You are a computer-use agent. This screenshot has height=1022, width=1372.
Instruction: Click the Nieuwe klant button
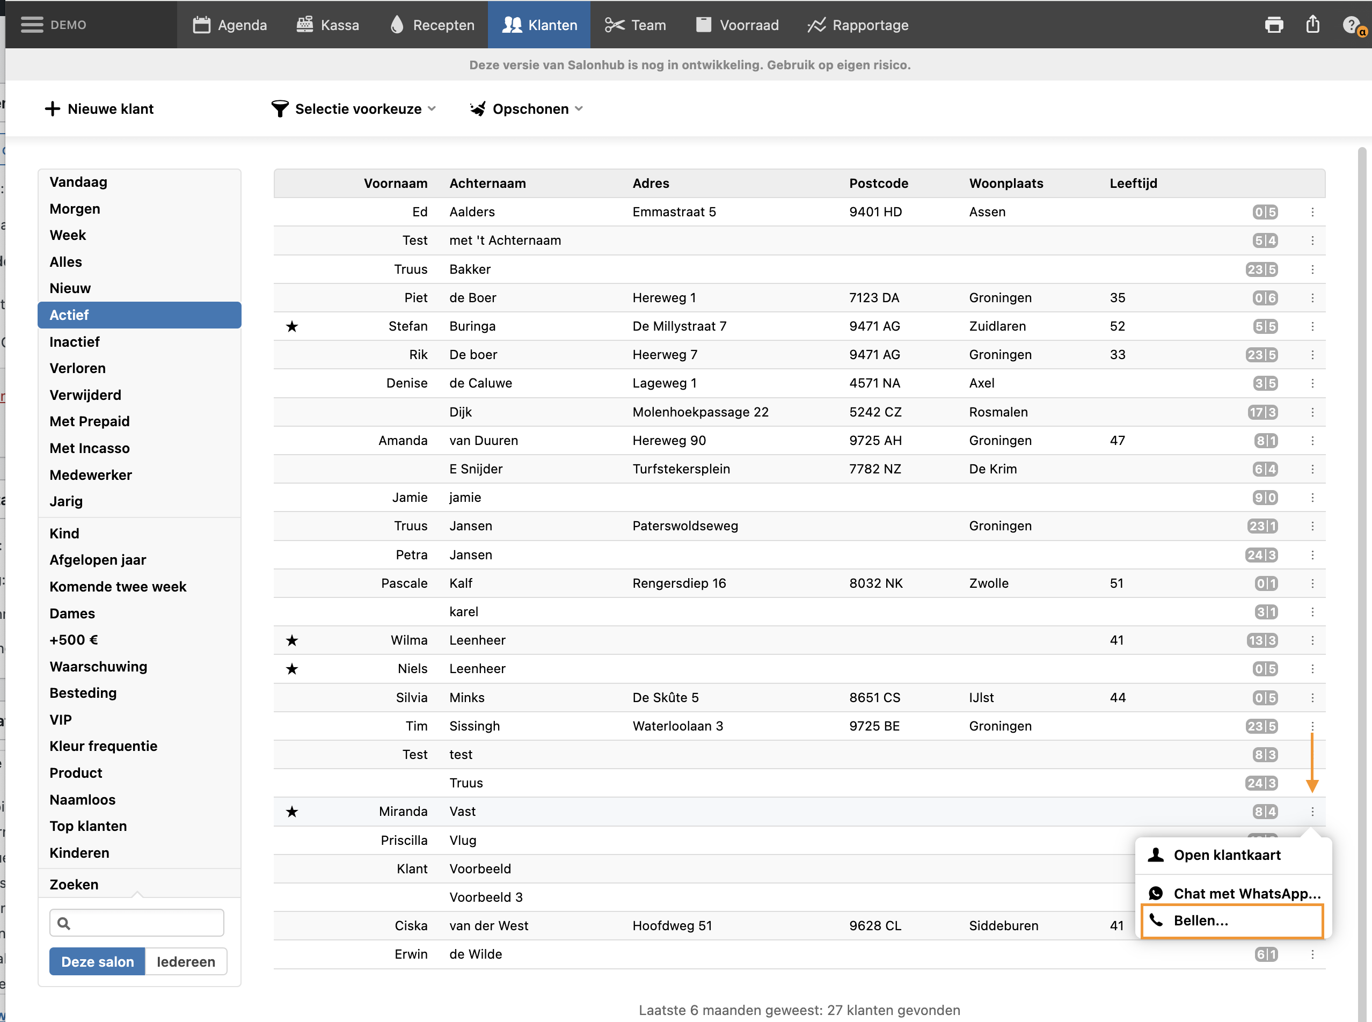[x=100, y=109]
